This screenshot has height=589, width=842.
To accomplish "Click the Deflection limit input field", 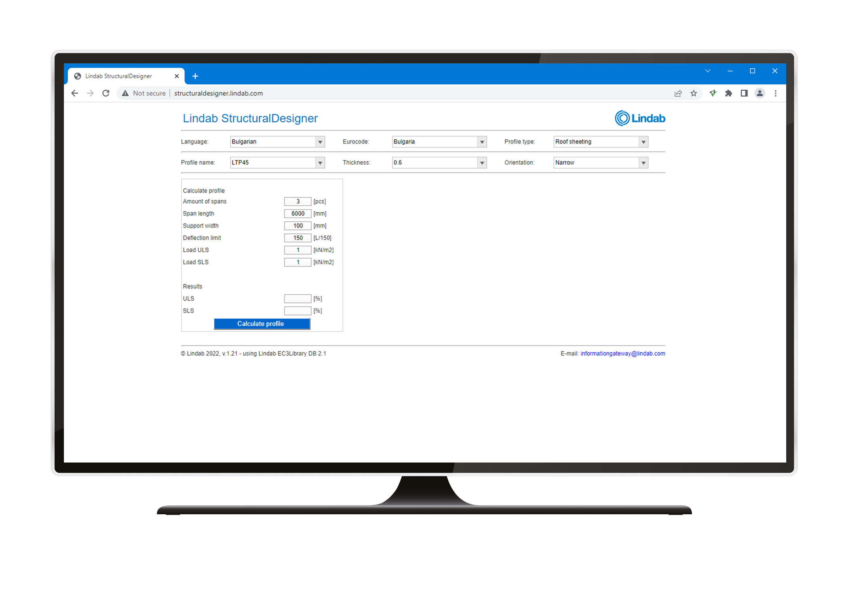I will [298, 238].
